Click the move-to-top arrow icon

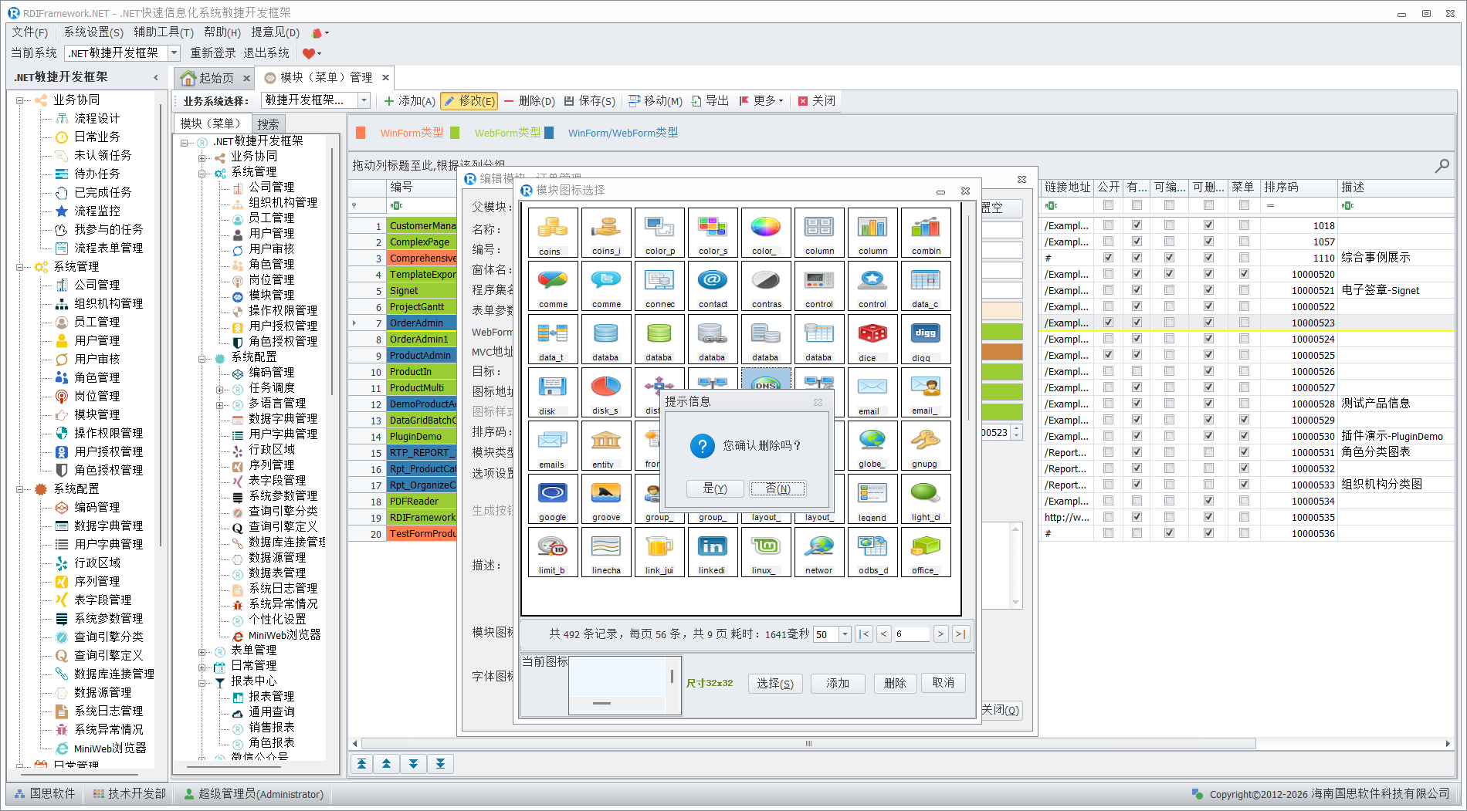(x=361, y=764)
